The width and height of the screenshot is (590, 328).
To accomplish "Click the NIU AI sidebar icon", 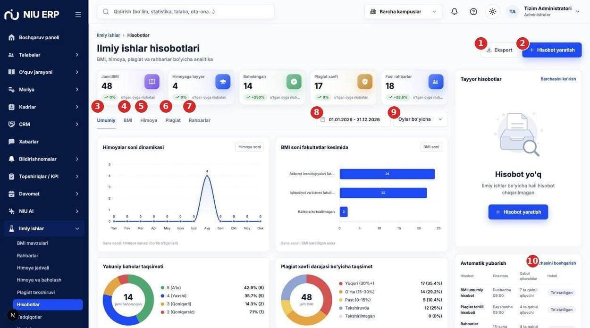I will (11, 211).
